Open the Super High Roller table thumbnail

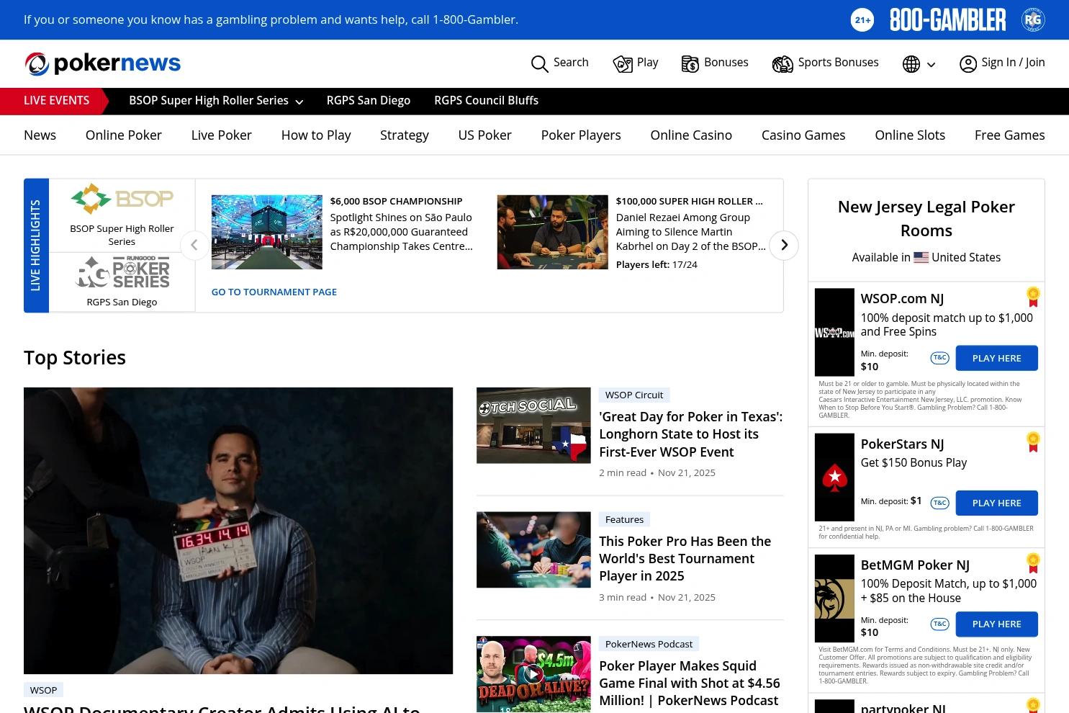pyautogui.click(x=553, y=232)
